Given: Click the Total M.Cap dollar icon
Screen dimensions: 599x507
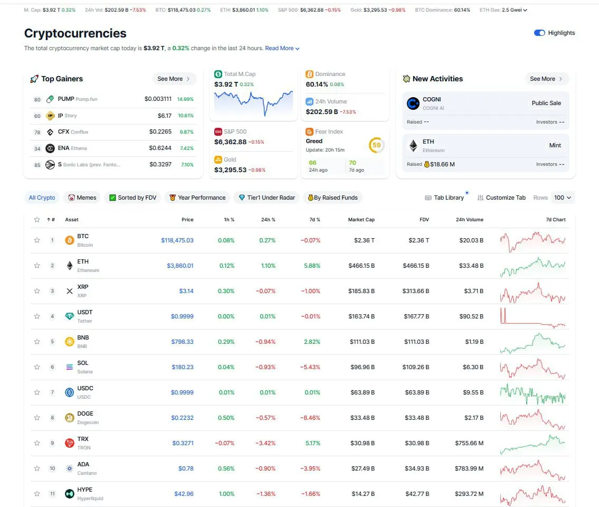Looking at the screenshot, I should [x=218, y=74].
